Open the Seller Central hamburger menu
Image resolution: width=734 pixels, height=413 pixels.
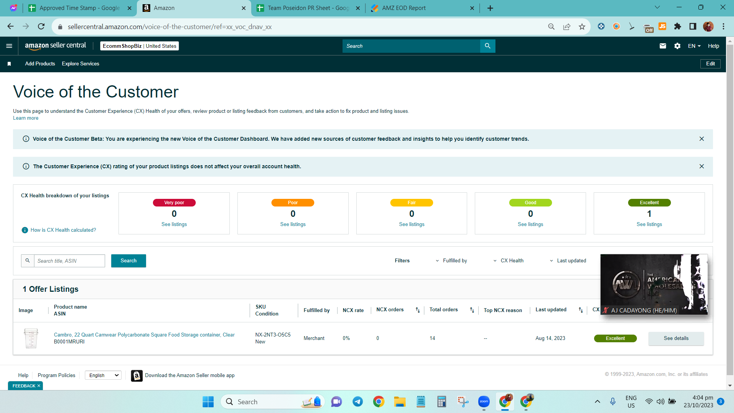click(x=9, y=46)
